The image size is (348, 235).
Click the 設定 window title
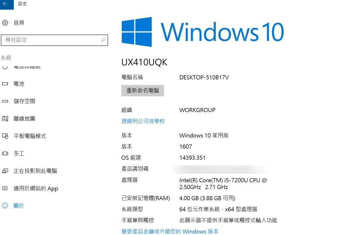pyautogui.click(x=23, y=4)
